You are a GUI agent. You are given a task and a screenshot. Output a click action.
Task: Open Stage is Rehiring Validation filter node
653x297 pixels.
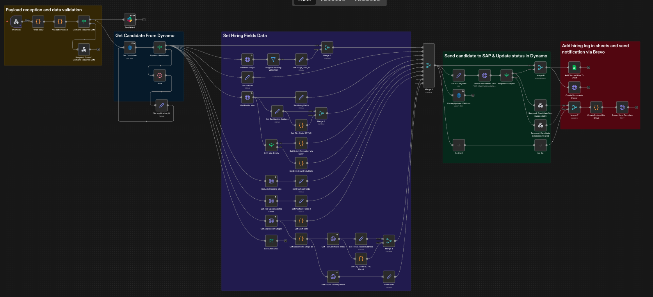tap(273, 60)
